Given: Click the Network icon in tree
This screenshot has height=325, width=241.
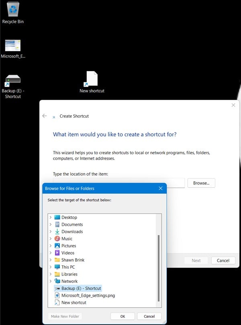Looking at the screenshot, I should (57, 281).
